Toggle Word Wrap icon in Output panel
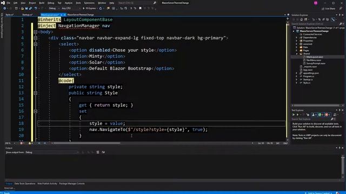The width and height of the screenshot is (346, 194). [103, 152]
